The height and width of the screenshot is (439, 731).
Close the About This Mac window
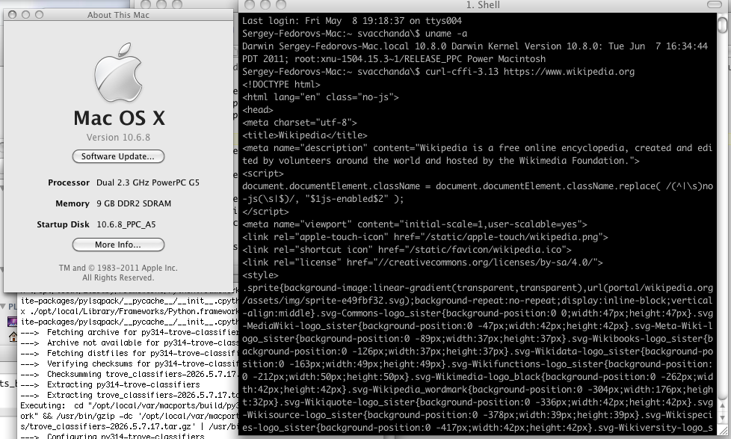[x=13, y=15]
